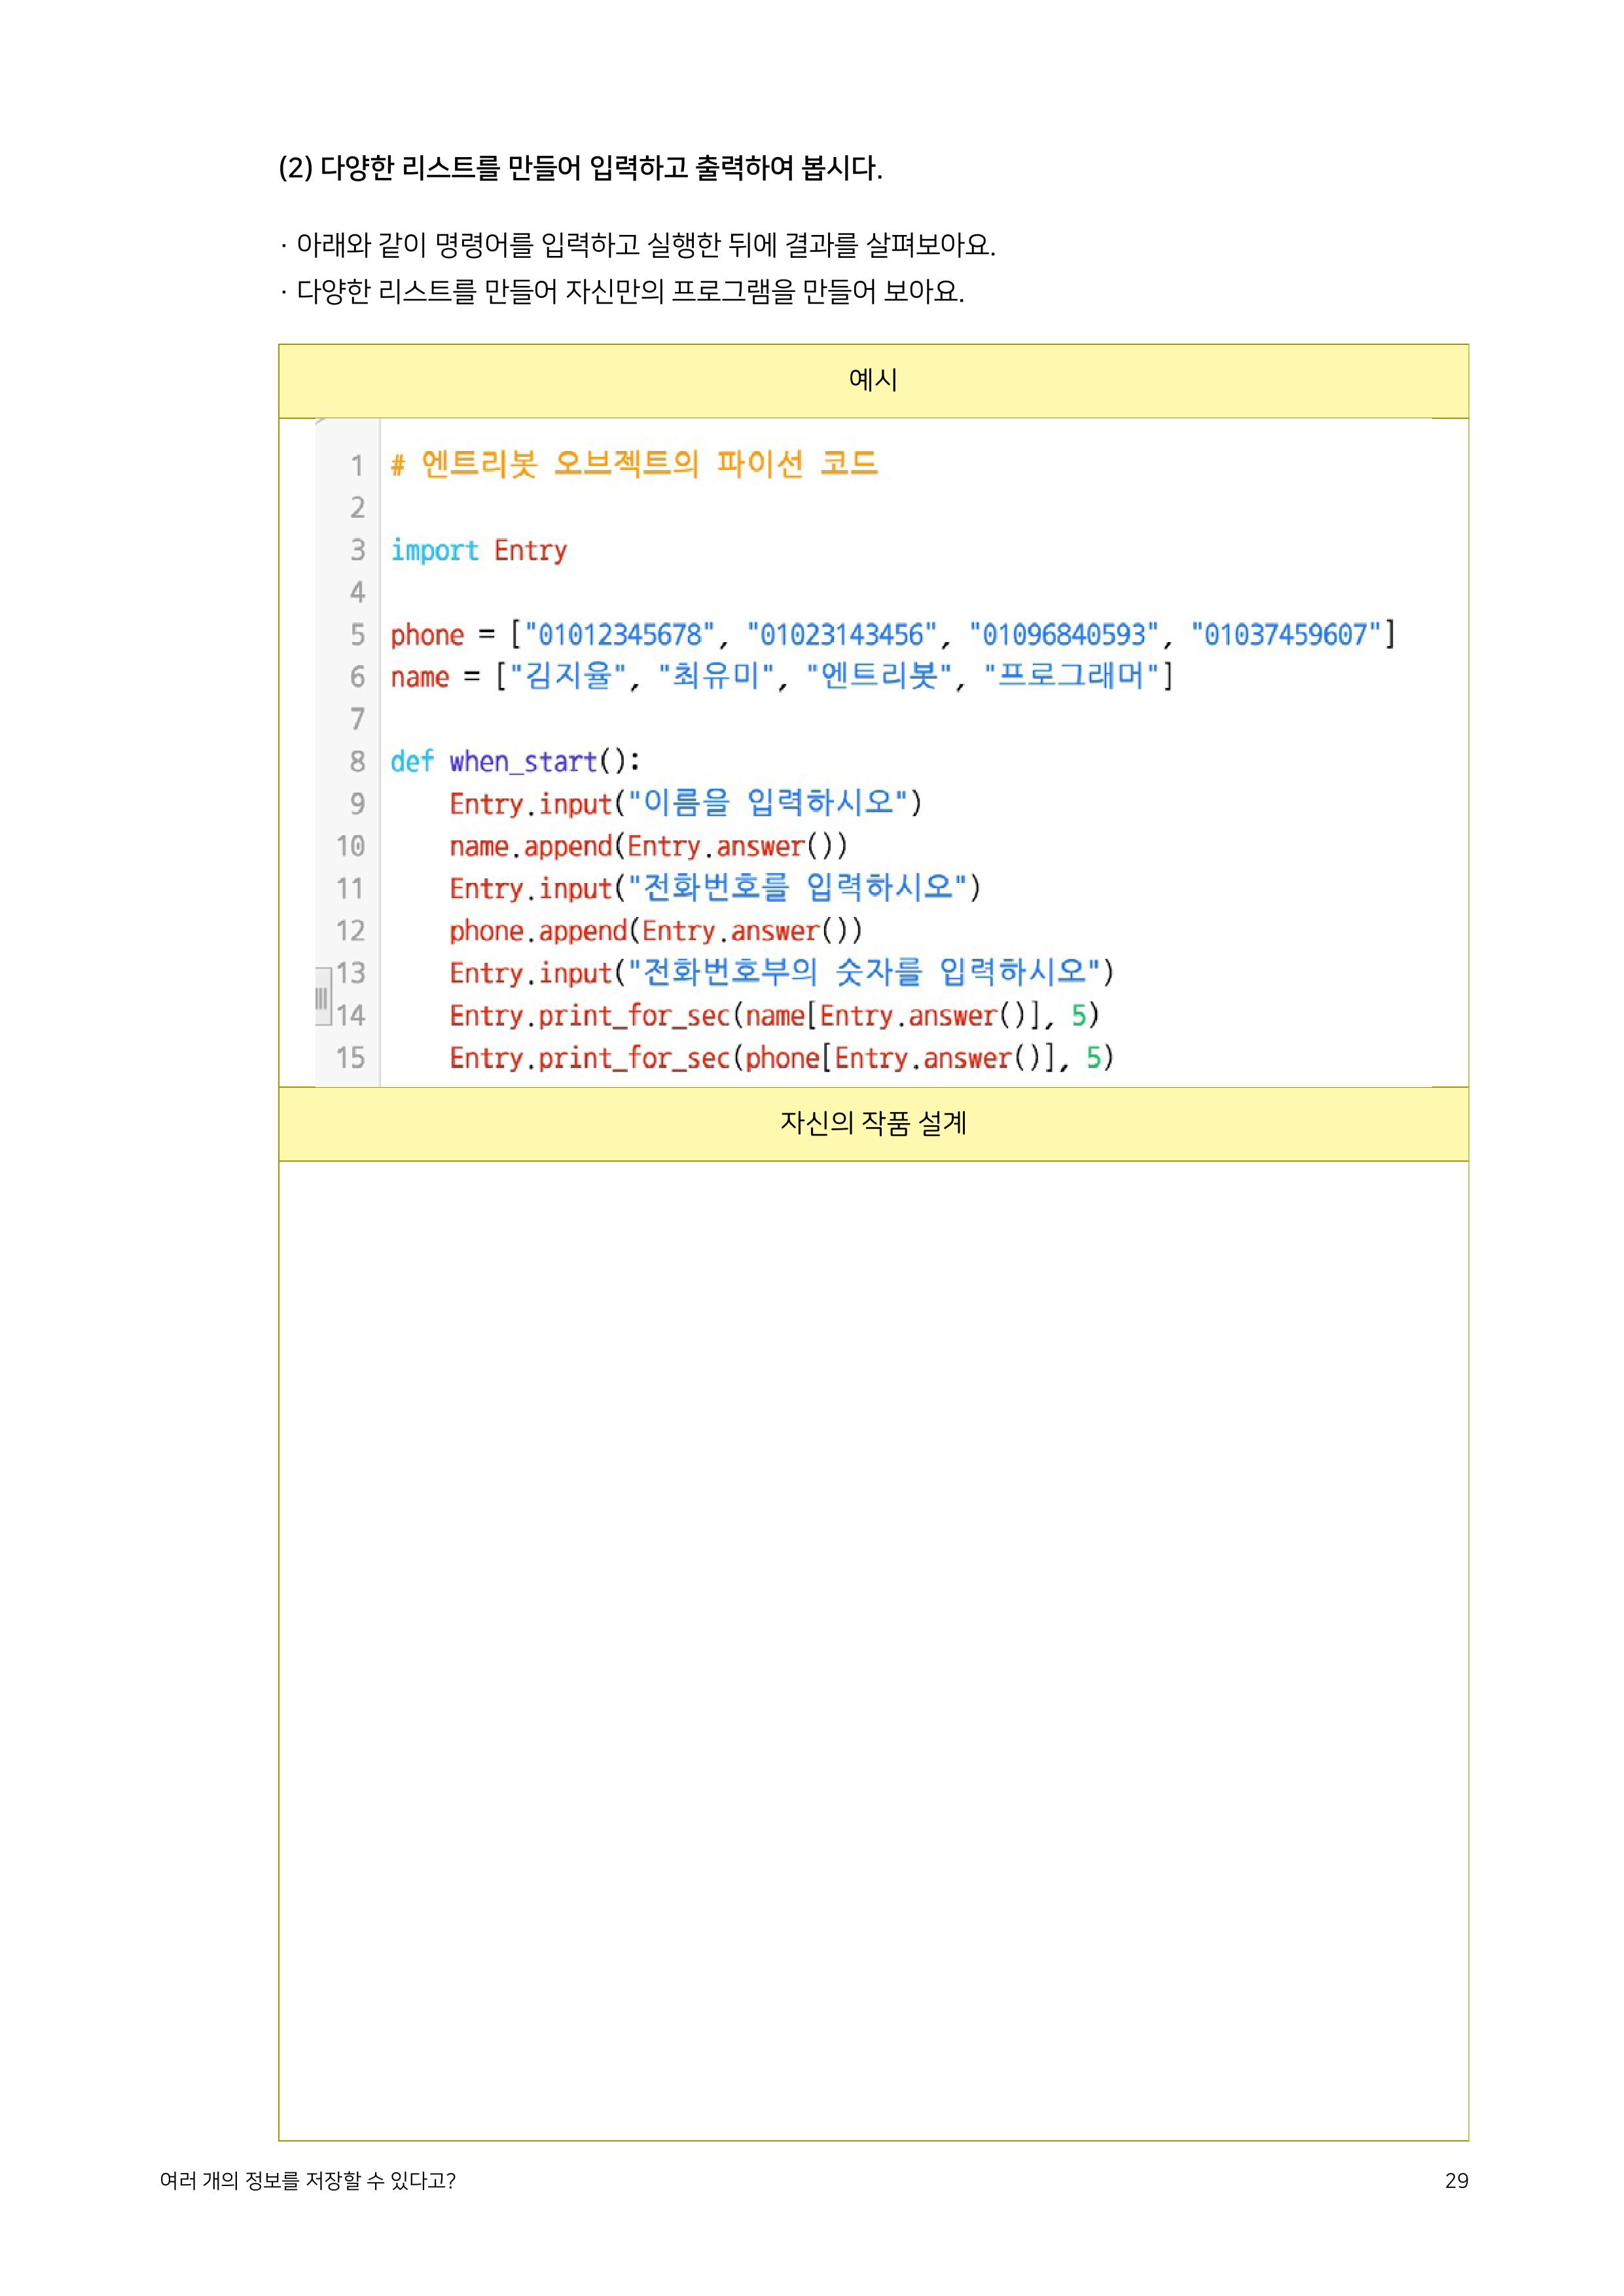Click line number 15 in code gutter
The height and width of the screenshot is (2296, 1624).
350,1058
